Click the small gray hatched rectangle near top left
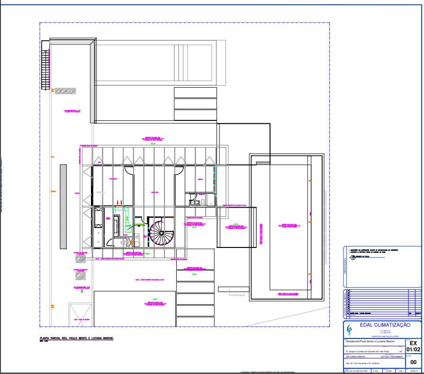 (65, 91)
